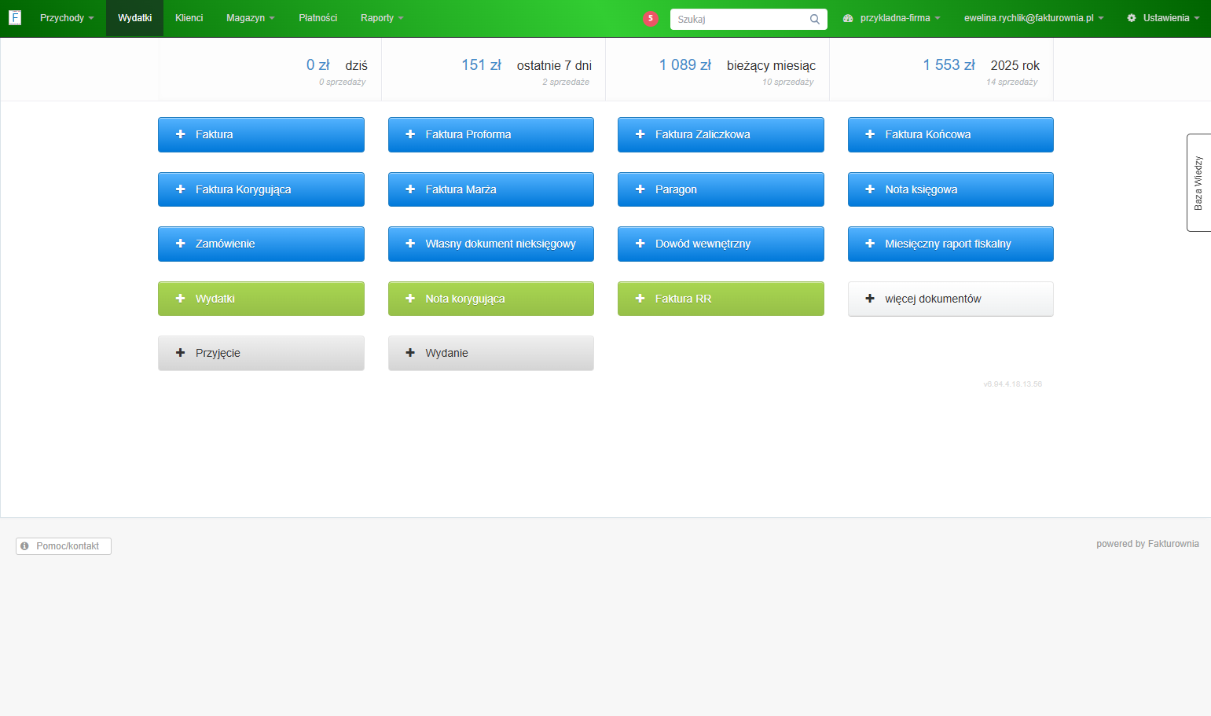The image size is (1211, 716).
Task: Add a Faktura Końcowa
Action: pos(951,134)
